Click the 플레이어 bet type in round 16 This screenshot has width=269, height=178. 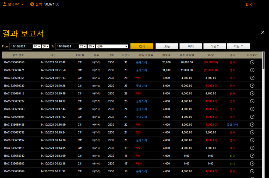[x=141, y=172]
